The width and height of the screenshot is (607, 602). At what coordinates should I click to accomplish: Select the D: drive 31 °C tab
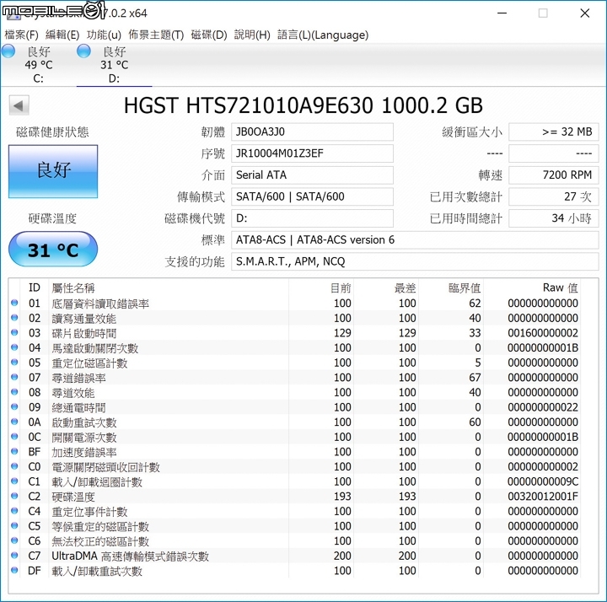(114, 65)
